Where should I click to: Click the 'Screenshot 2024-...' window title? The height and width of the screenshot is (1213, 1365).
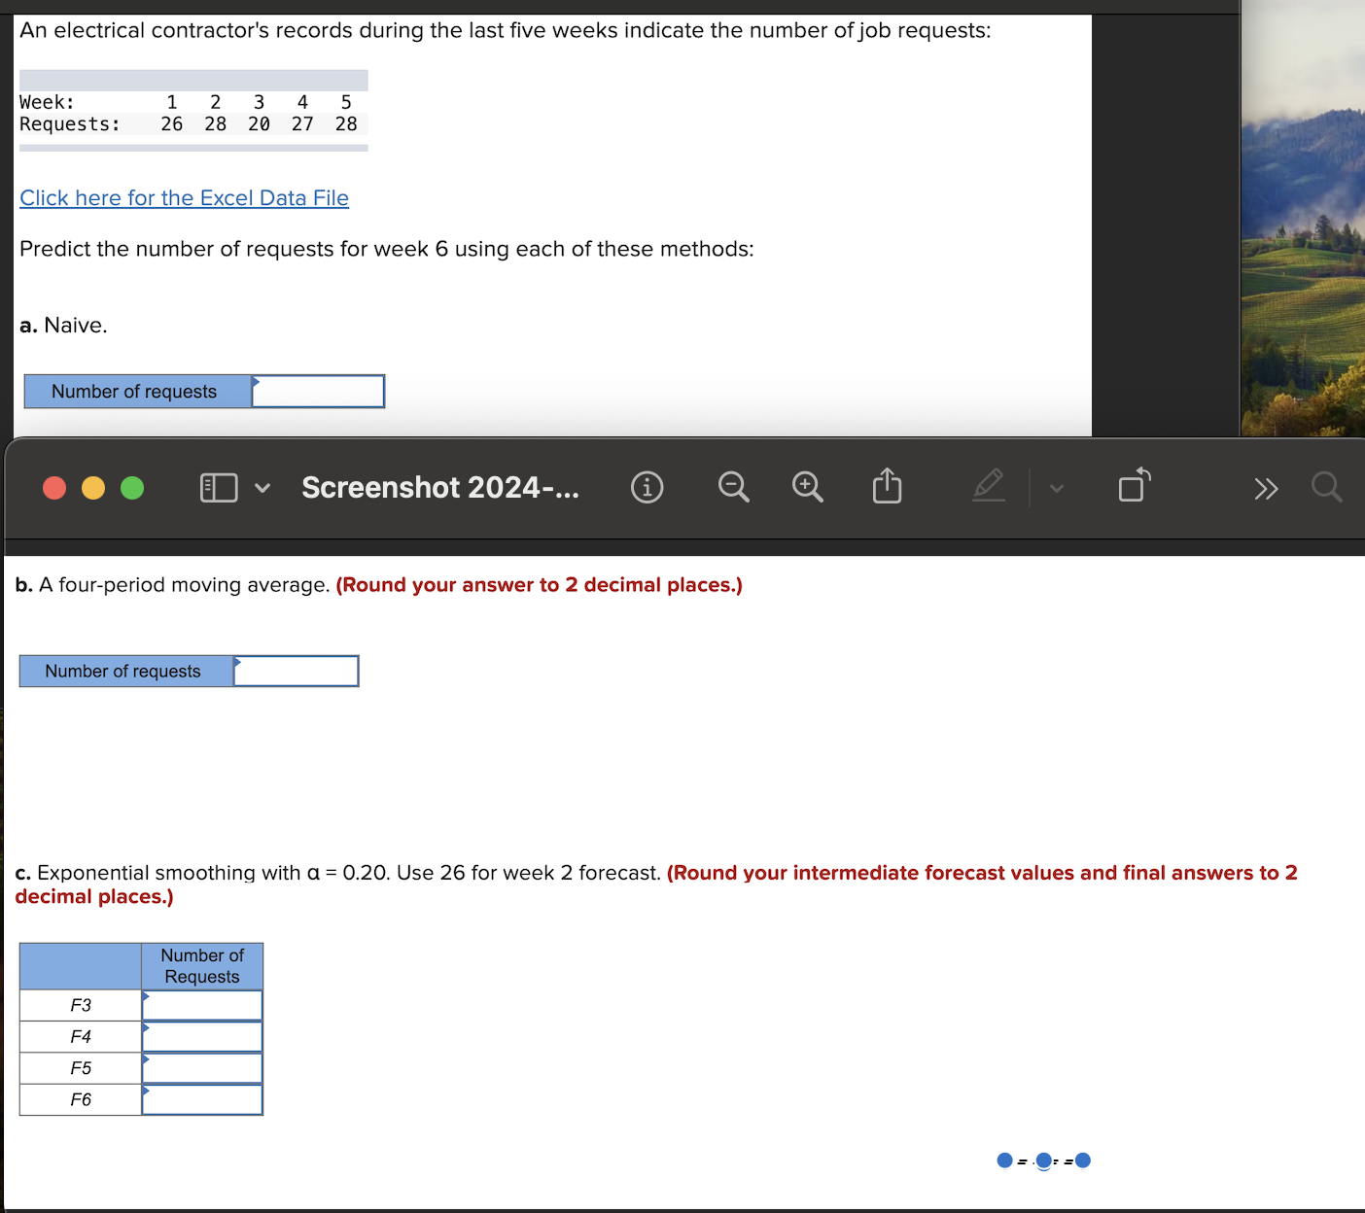coord(440,487)
